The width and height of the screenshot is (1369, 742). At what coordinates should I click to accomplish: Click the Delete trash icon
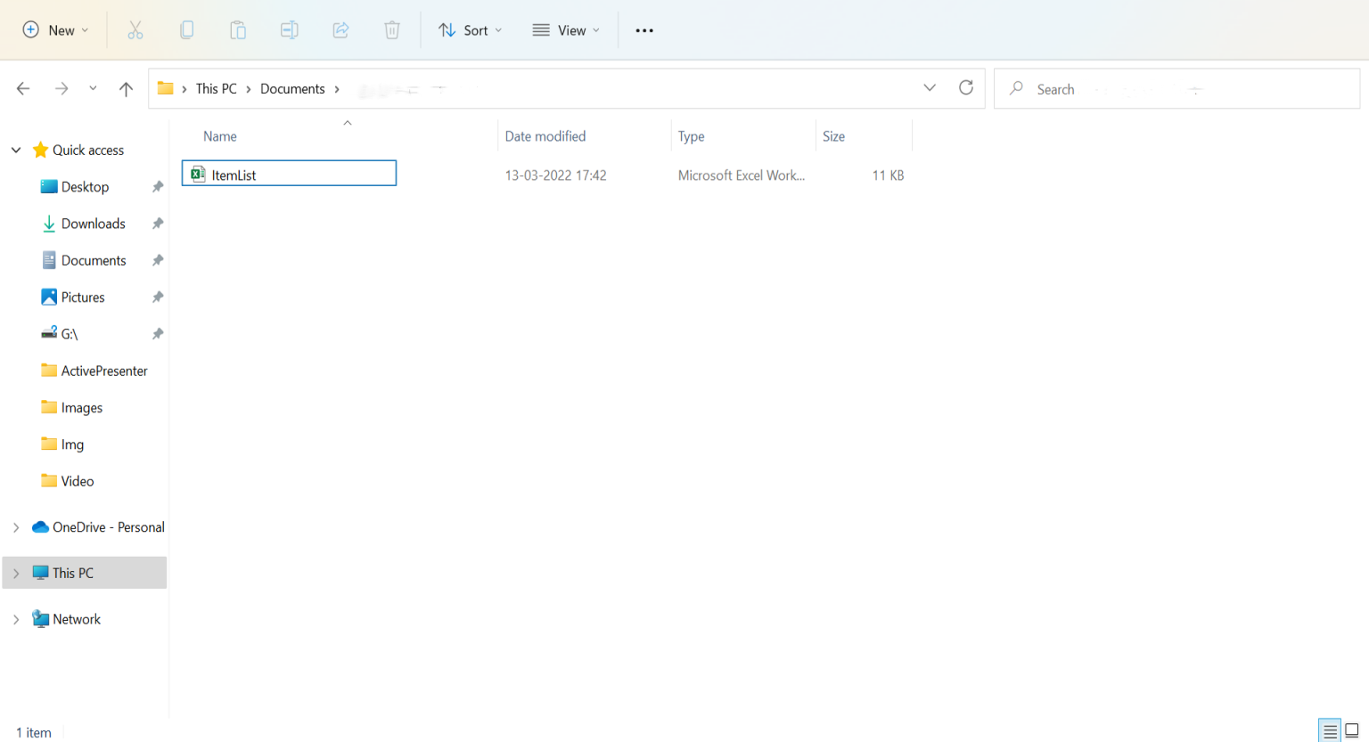tap(392, 30)
